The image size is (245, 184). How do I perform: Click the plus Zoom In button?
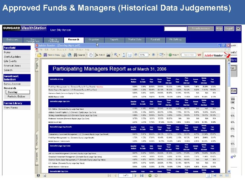pos(153,55)
